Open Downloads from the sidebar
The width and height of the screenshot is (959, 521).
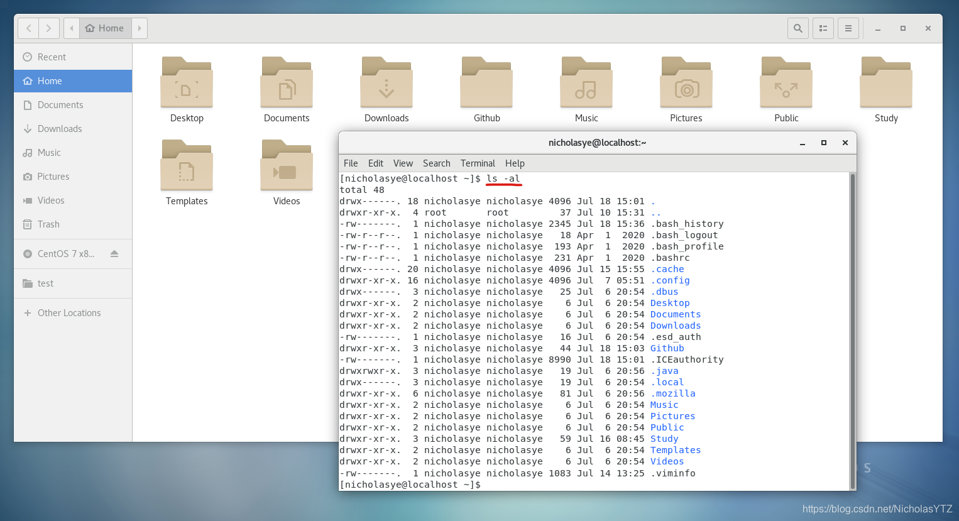[73, 129]
